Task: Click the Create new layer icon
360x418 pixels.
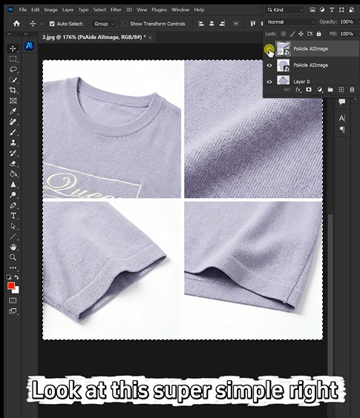Action: [341, 90]
